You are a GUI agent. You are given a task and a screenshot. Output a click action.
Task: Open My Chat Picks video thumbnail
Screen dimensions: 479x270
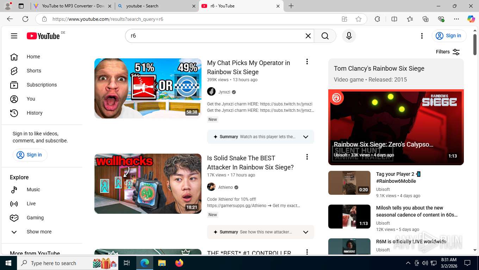(x=148, y=88)
